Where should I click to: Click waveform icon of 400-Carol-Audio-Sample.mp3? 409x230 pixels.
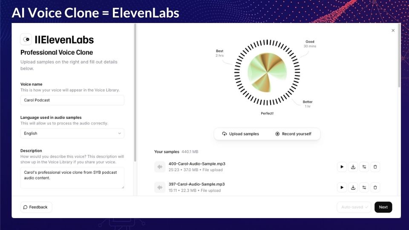click(160, 167)
